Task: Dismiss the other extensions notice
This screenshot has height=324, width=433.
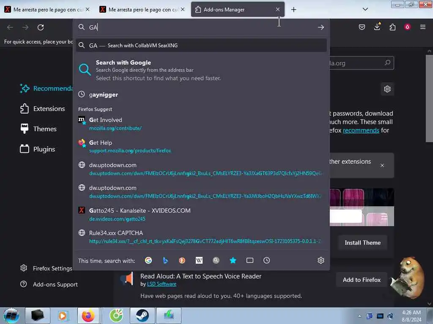Action: (382, 165)
